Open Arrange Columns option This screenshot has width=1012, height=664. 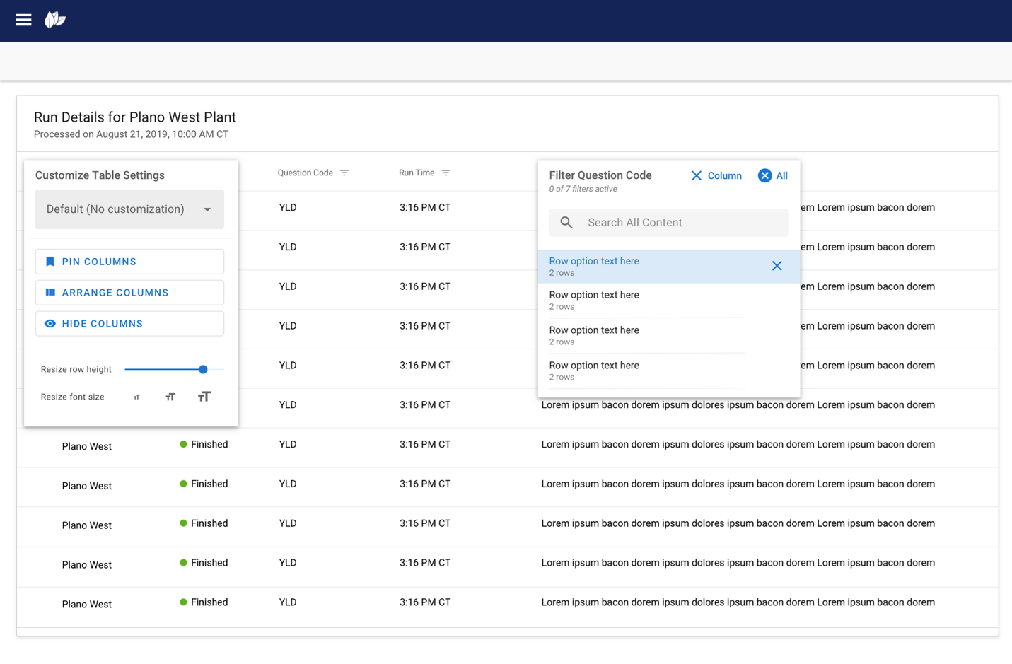point(129,293)
